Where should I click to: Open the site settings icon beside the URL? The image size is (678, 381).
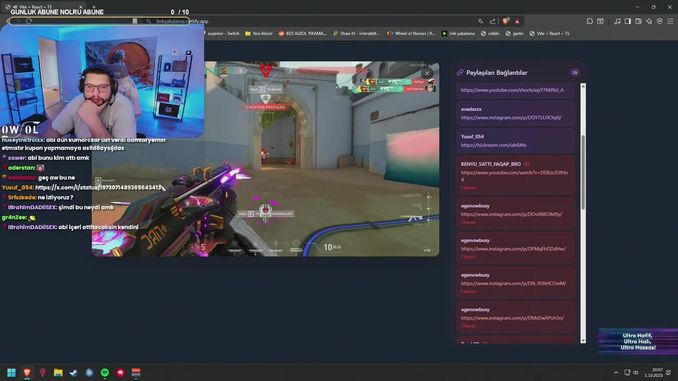(149, 21)
